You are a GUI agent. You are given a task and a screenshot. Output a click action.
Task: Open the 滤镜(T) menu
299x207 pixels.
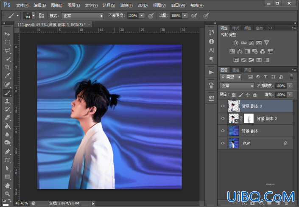click(x=126, y=6)
